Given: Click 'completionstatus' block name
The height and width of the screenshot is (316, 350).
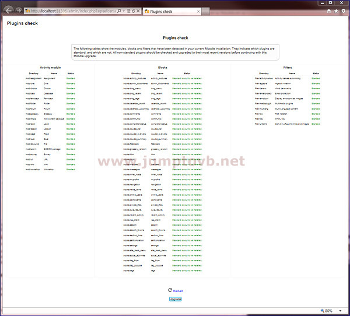Looking at the screenshot, I should [x=159, y=124].
